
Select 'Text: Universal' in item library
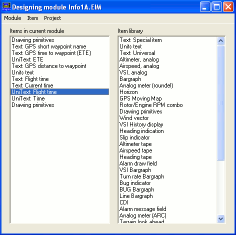168,53
